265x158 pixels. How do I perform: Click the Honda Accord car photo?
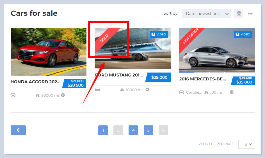click(x=48, y=52)
